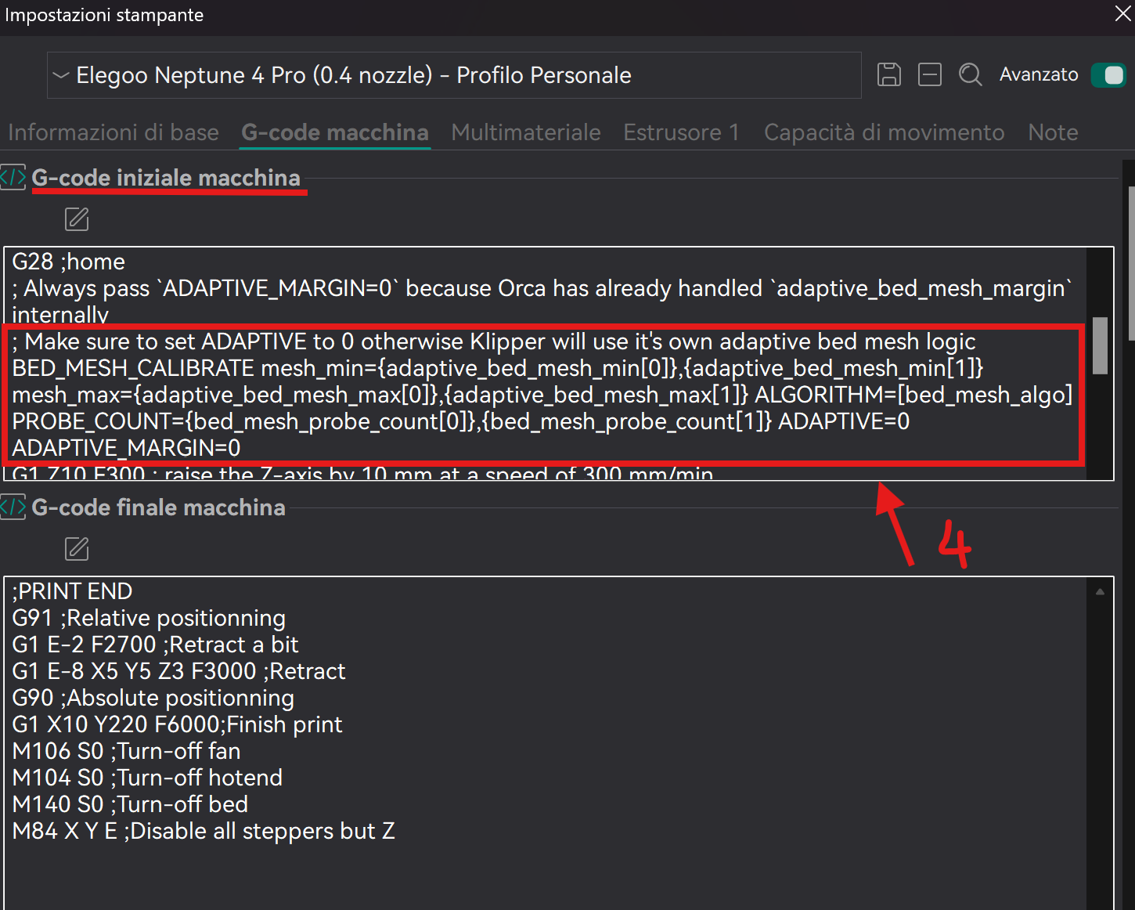Click the up arrow of end G-code scrollbar
This screenshot has width=1135, height=910.
click(x=1100, y=592)
